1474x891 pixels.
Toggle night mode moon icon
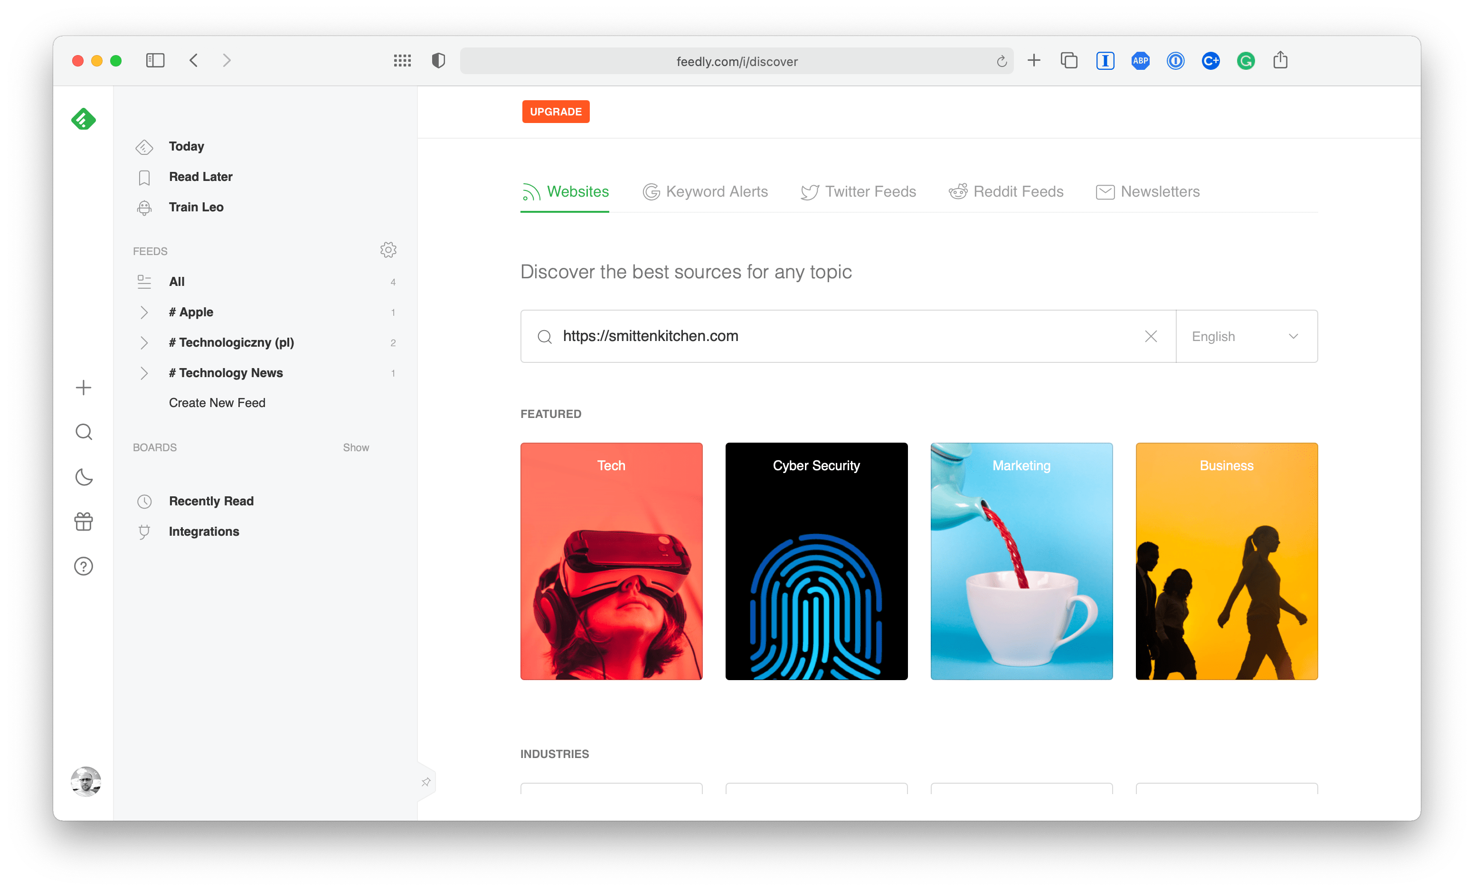pyautogui.click(x=84, y=477)
